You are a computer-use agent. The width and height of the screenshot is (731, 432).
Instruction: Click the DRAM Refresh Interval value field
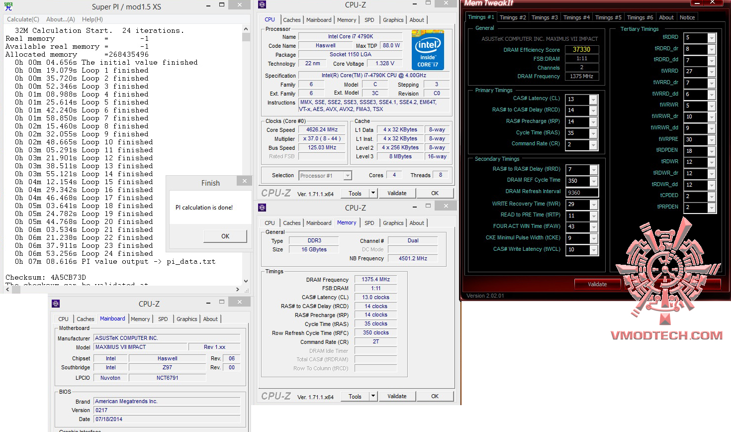point(581,193)
